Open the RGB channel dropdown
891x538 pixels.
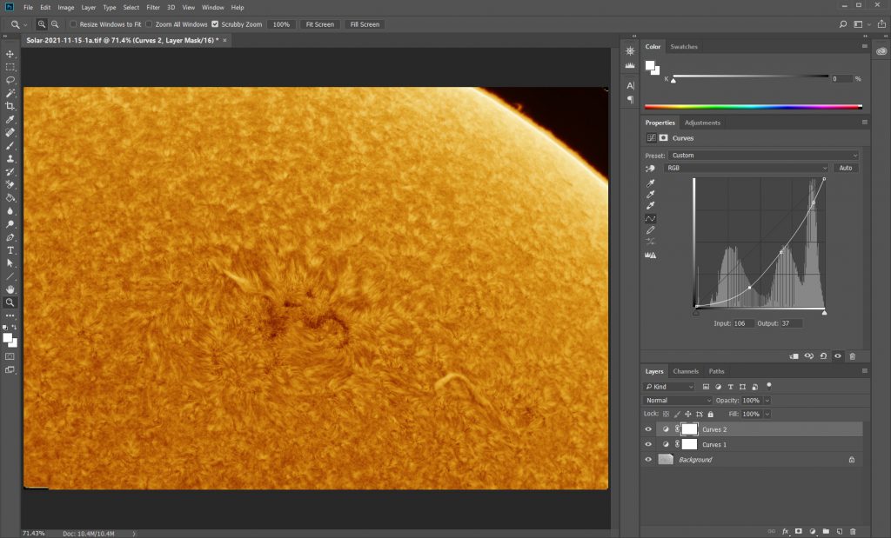[747, 168]
